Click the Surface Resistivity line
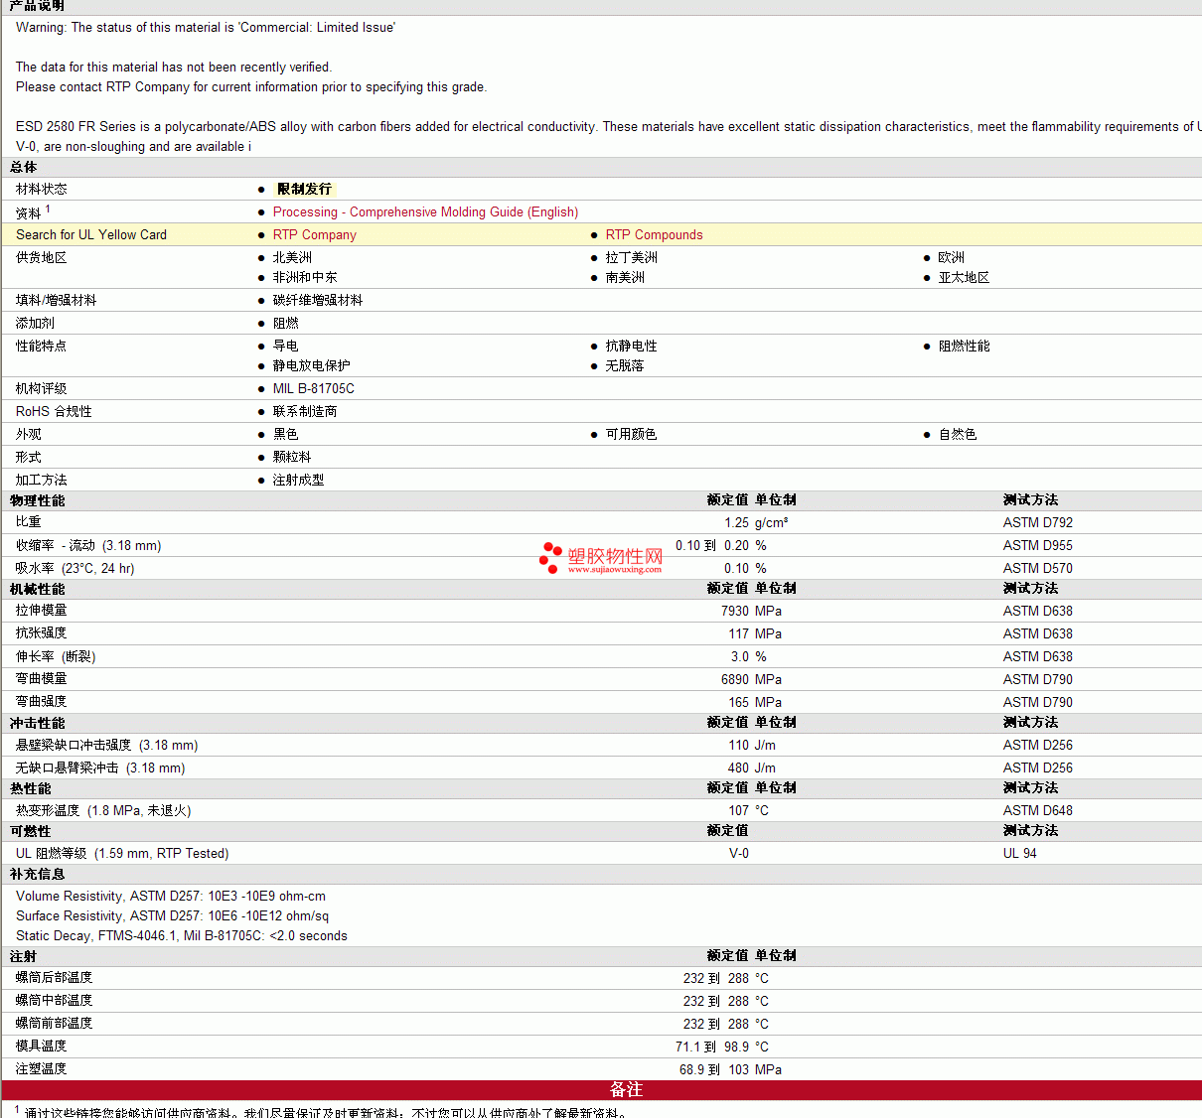 (172, 915)
